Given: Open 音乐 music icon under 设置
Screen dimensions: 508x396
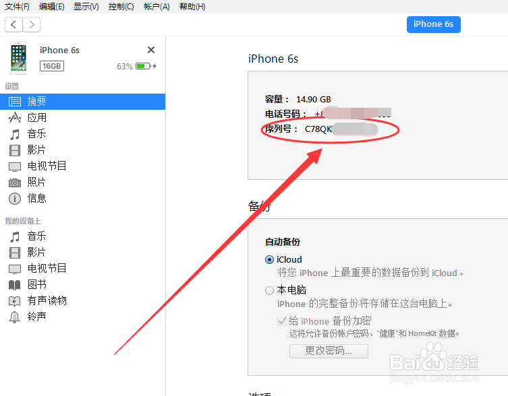Looking at the screenshot, I should tap(15, 134).
